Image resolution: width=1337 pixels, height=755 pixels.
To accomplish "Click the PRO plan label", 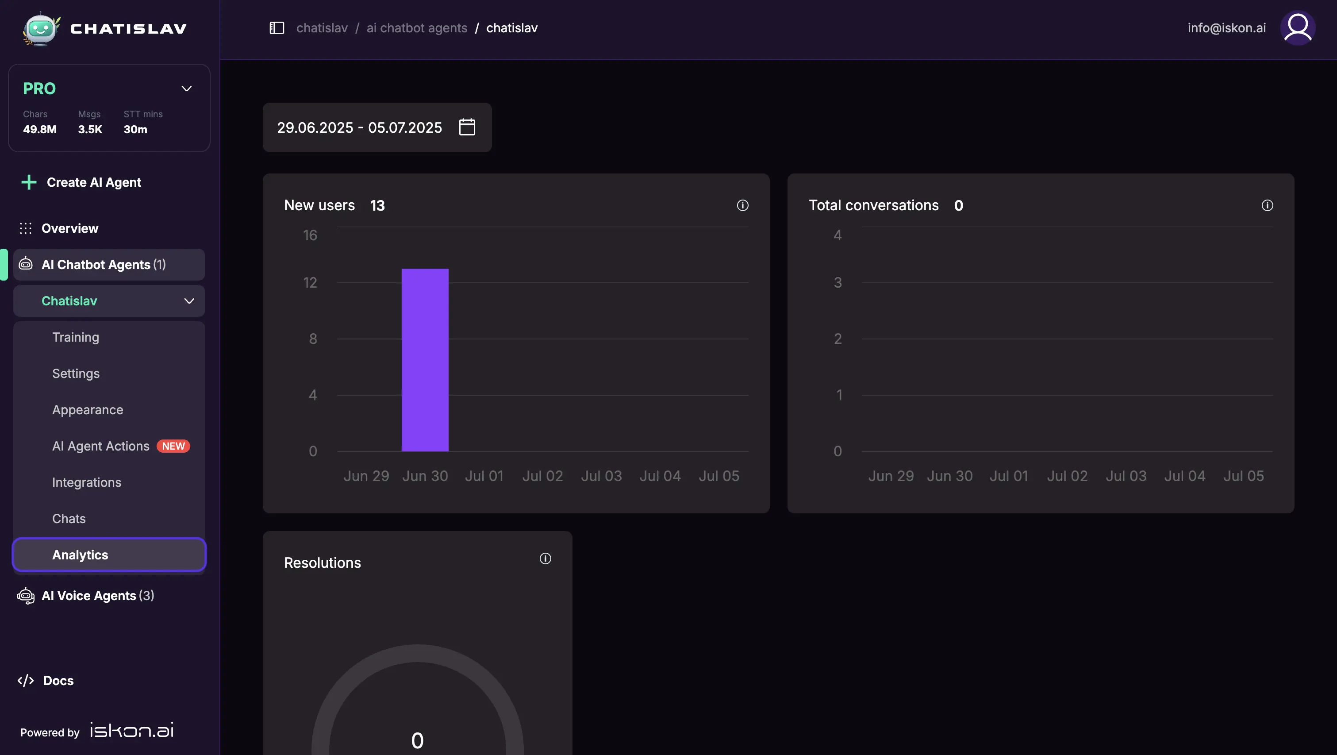I will 39,89.
